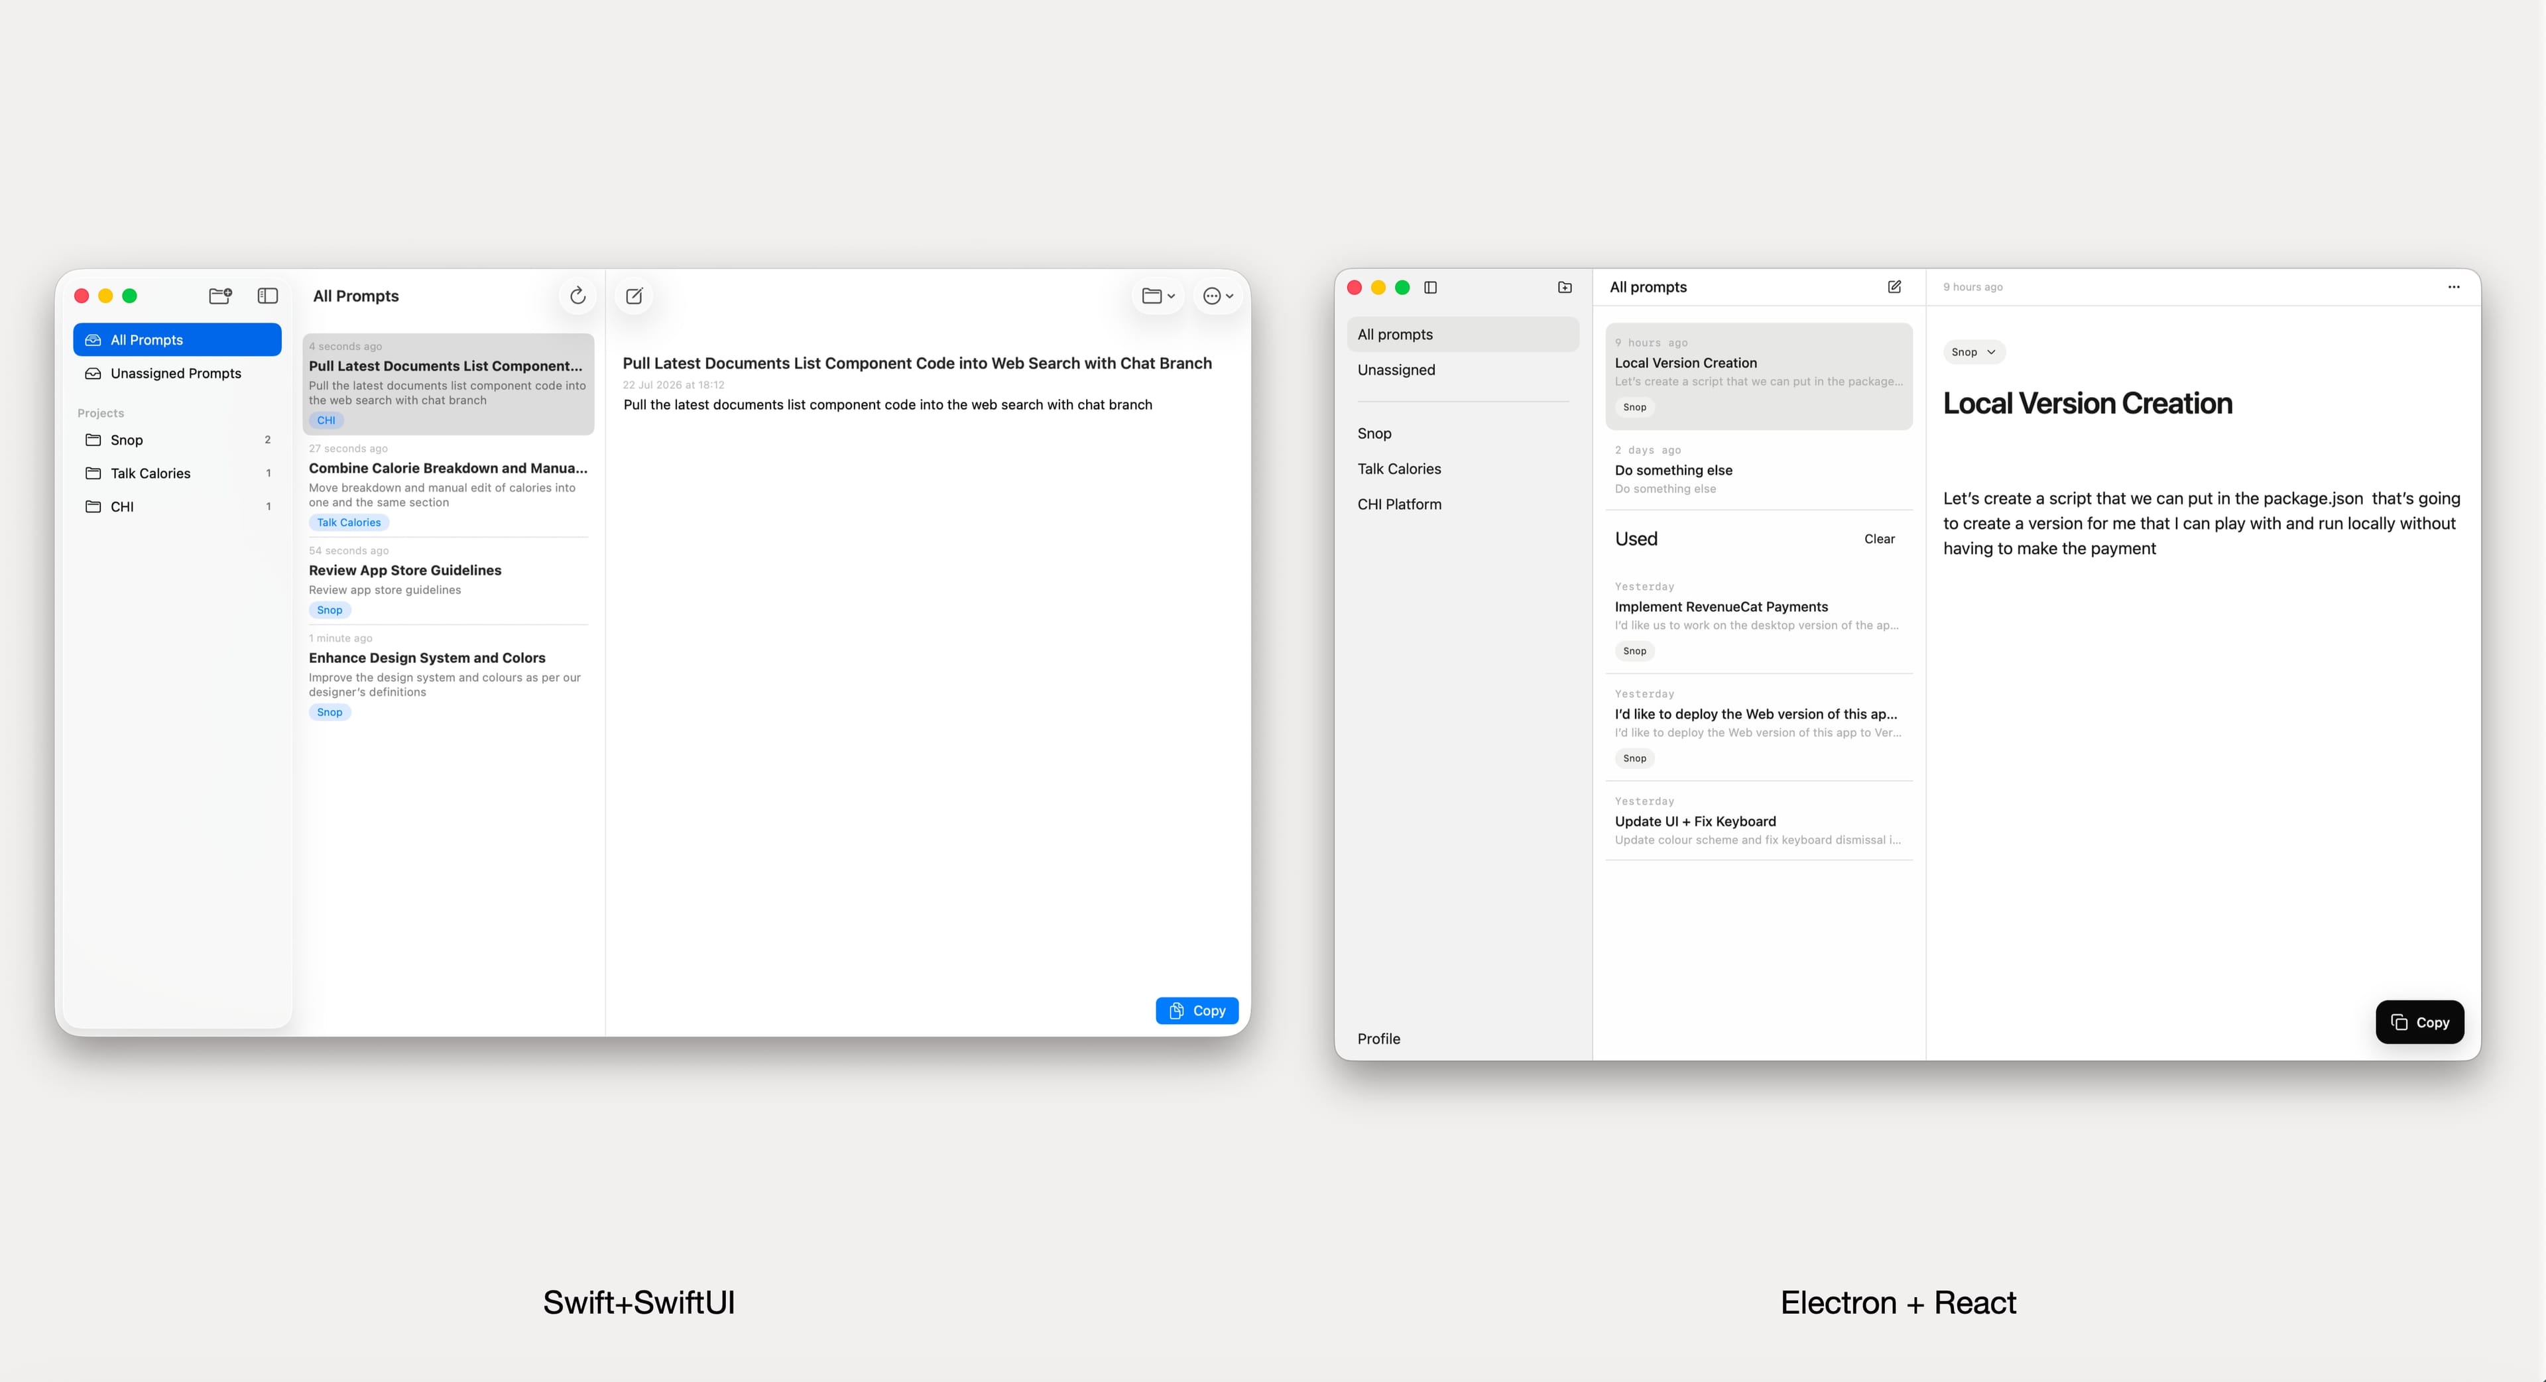This screenshot has height=1382, width=2546.
Task: Select Implement RevenueCat Payments prompt
Action: coord(1759,619)
